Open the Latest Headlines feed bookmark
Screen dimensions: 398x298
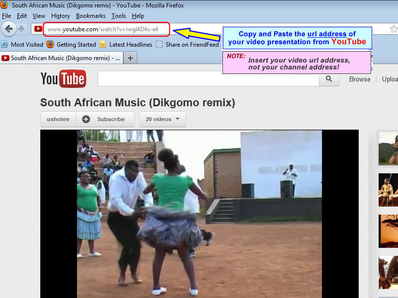pos(126,44)
